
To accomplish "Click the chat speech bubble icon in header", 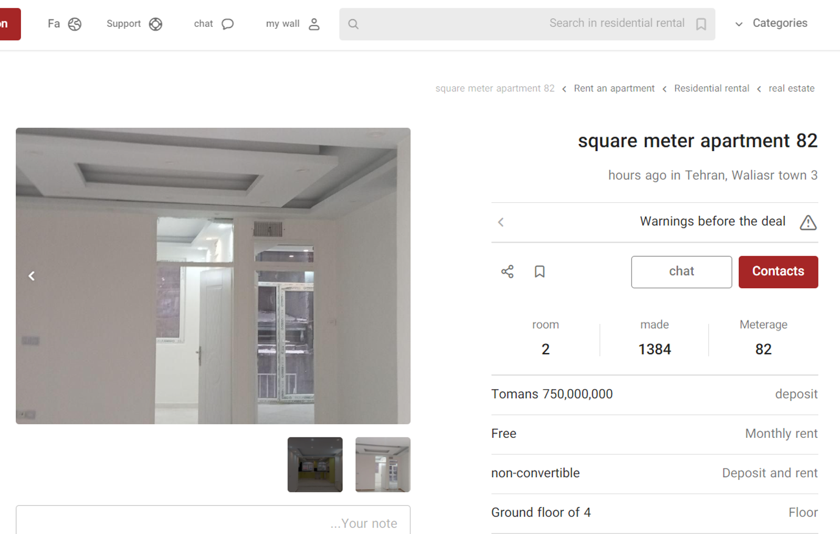I will [x=227, y=24].
